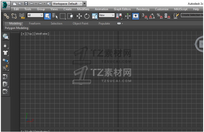Select the Select and Scale tool
Viewport: 204px width, 132px height.
tap(95, 16)
